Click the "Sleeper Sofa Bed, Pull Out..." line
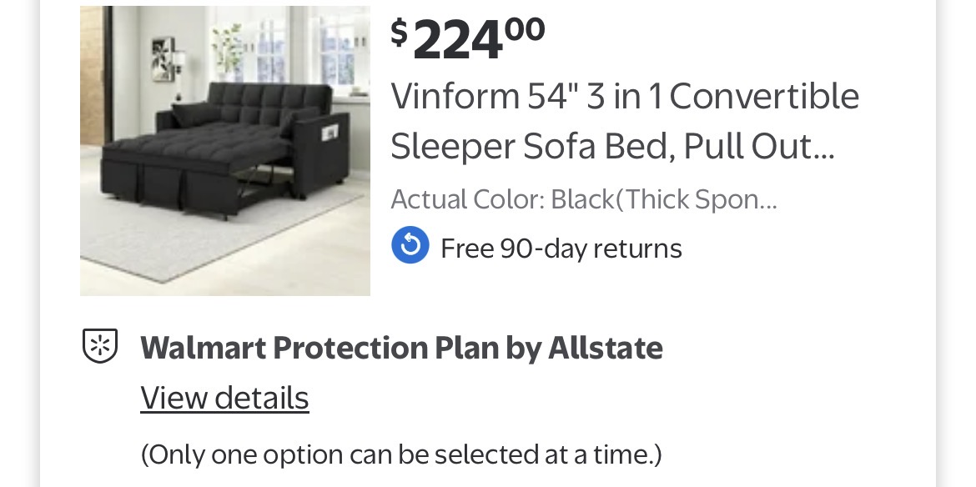 pos(612,147)
